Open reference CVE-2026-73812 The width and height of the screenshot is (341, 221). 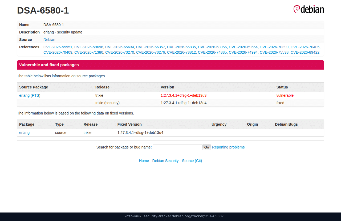click(x=181, y=52)
